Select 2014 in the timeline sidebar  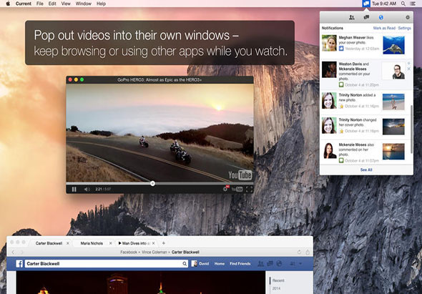[x=276, y=288]
